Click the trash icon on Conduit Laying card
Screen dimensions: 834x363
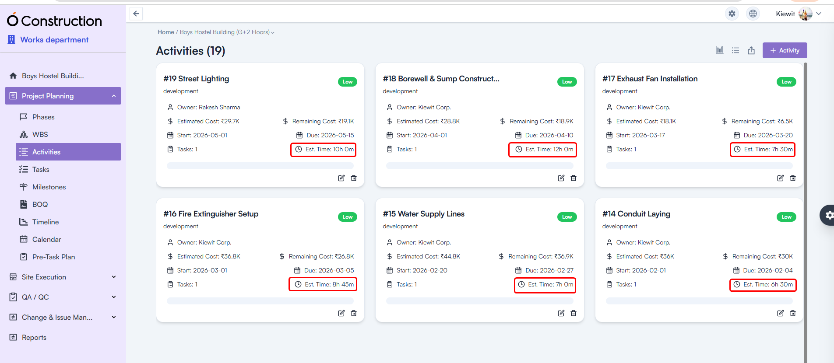pos(793,313)
